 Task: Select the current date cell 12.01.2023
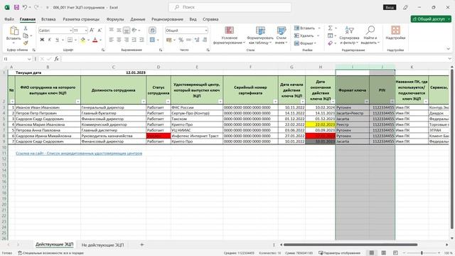114,73
